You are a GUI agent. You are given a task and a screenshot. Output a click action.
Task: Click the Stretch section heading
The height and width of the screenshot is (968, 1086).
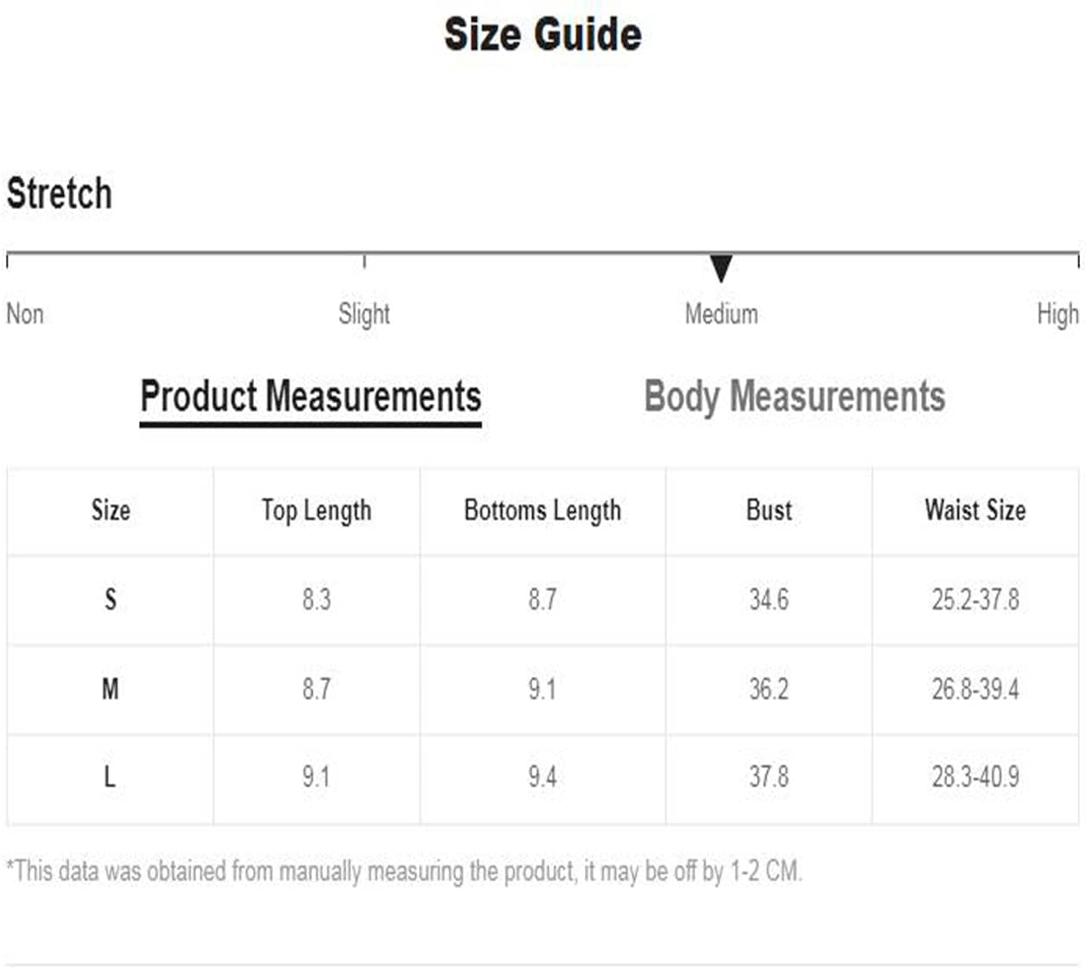pos(60,194)
